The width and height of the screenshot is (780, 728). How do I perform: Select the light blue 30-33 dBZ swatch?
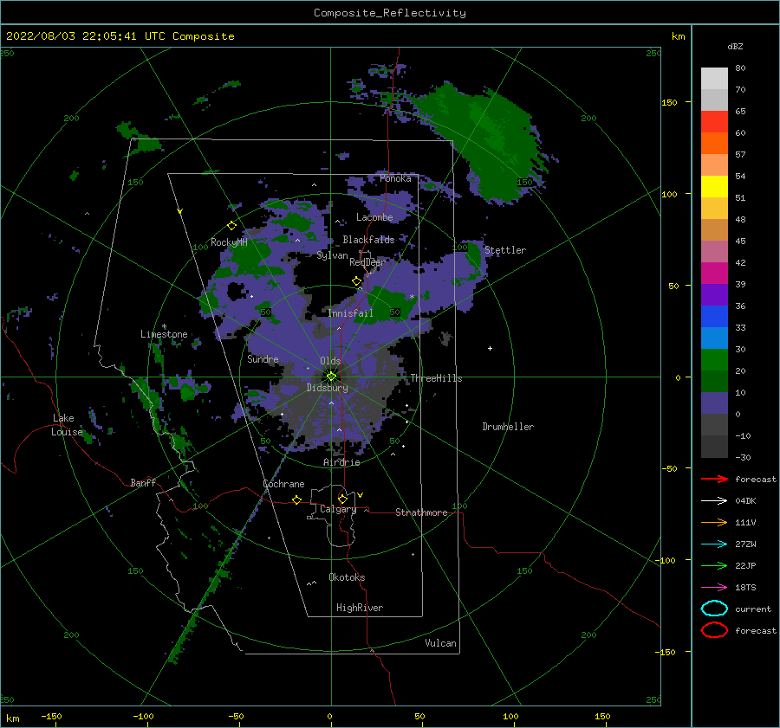[x=714, y=338]
